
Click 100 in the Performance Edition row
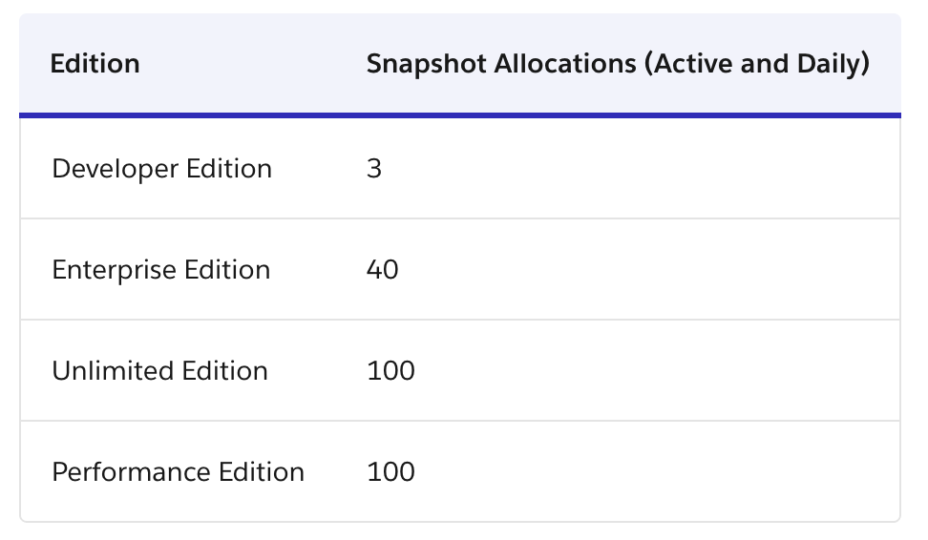tap(390, 471)
